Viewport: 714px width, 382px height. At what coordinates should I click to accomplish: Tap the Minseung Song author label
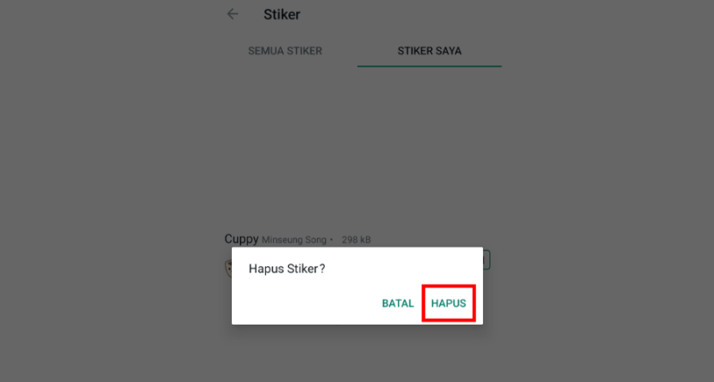[x=294, y=239]
